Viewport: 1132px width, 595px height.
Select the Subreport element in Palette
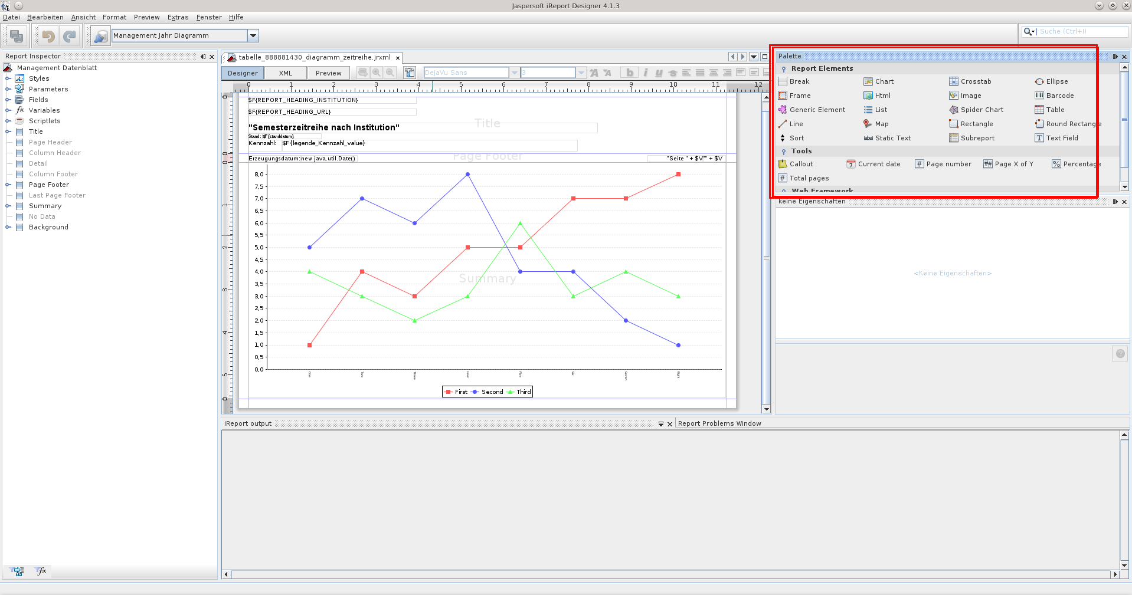(971, 138)
